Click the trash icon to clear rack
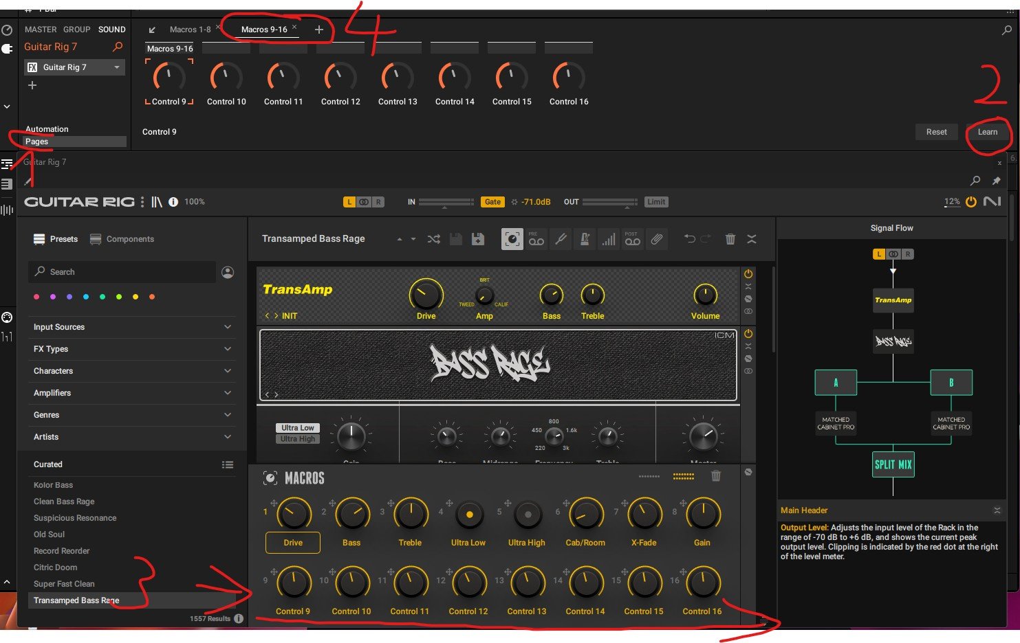1020x643 pixels. click(730, 239)
